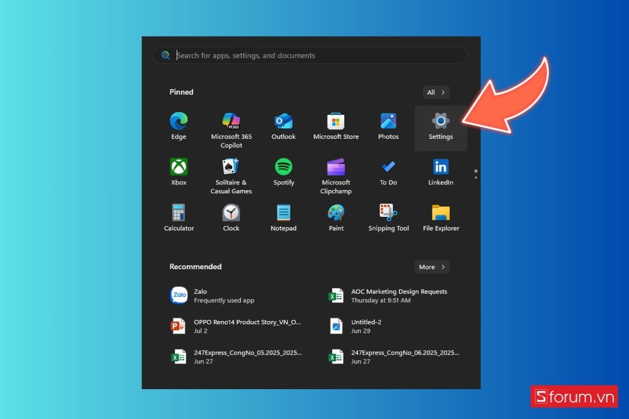Open the To Do app
Image resolution: width=629 pixels, height=419 pixels.
[x=388, y=173]
